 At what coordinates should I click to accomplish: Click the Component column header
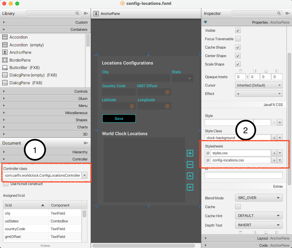point(65,205)
